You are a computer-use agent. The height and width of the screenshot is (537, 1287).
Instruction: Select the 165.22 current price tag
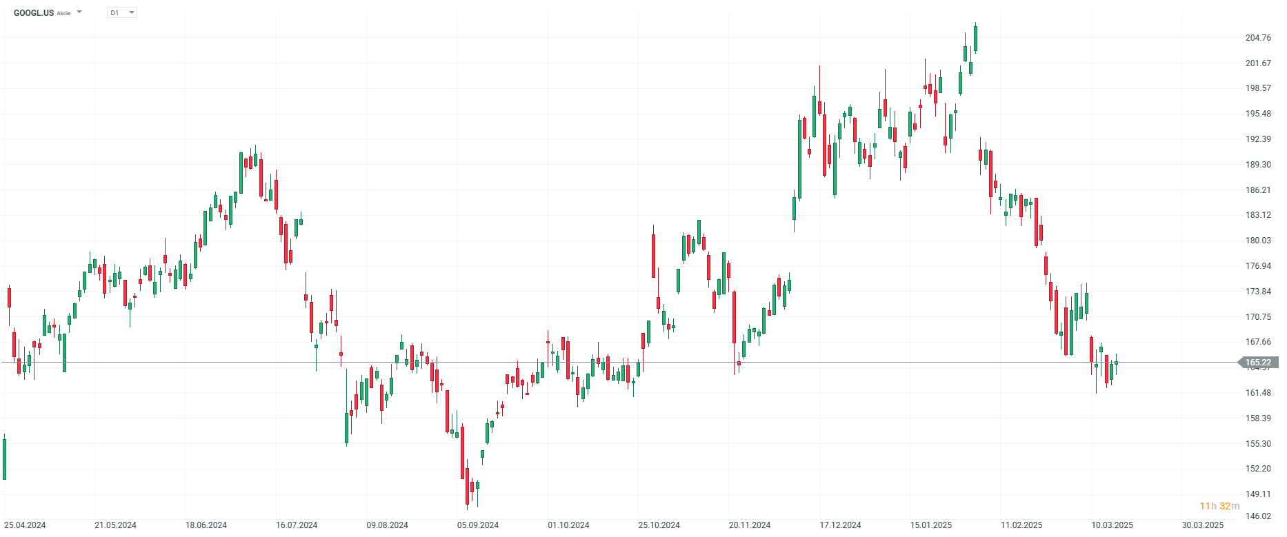1258,363
